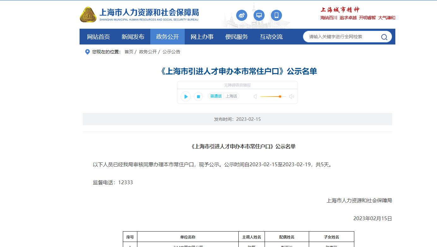
Task: Click the 2023年02月15日 date text
Action: click(373, 218)
